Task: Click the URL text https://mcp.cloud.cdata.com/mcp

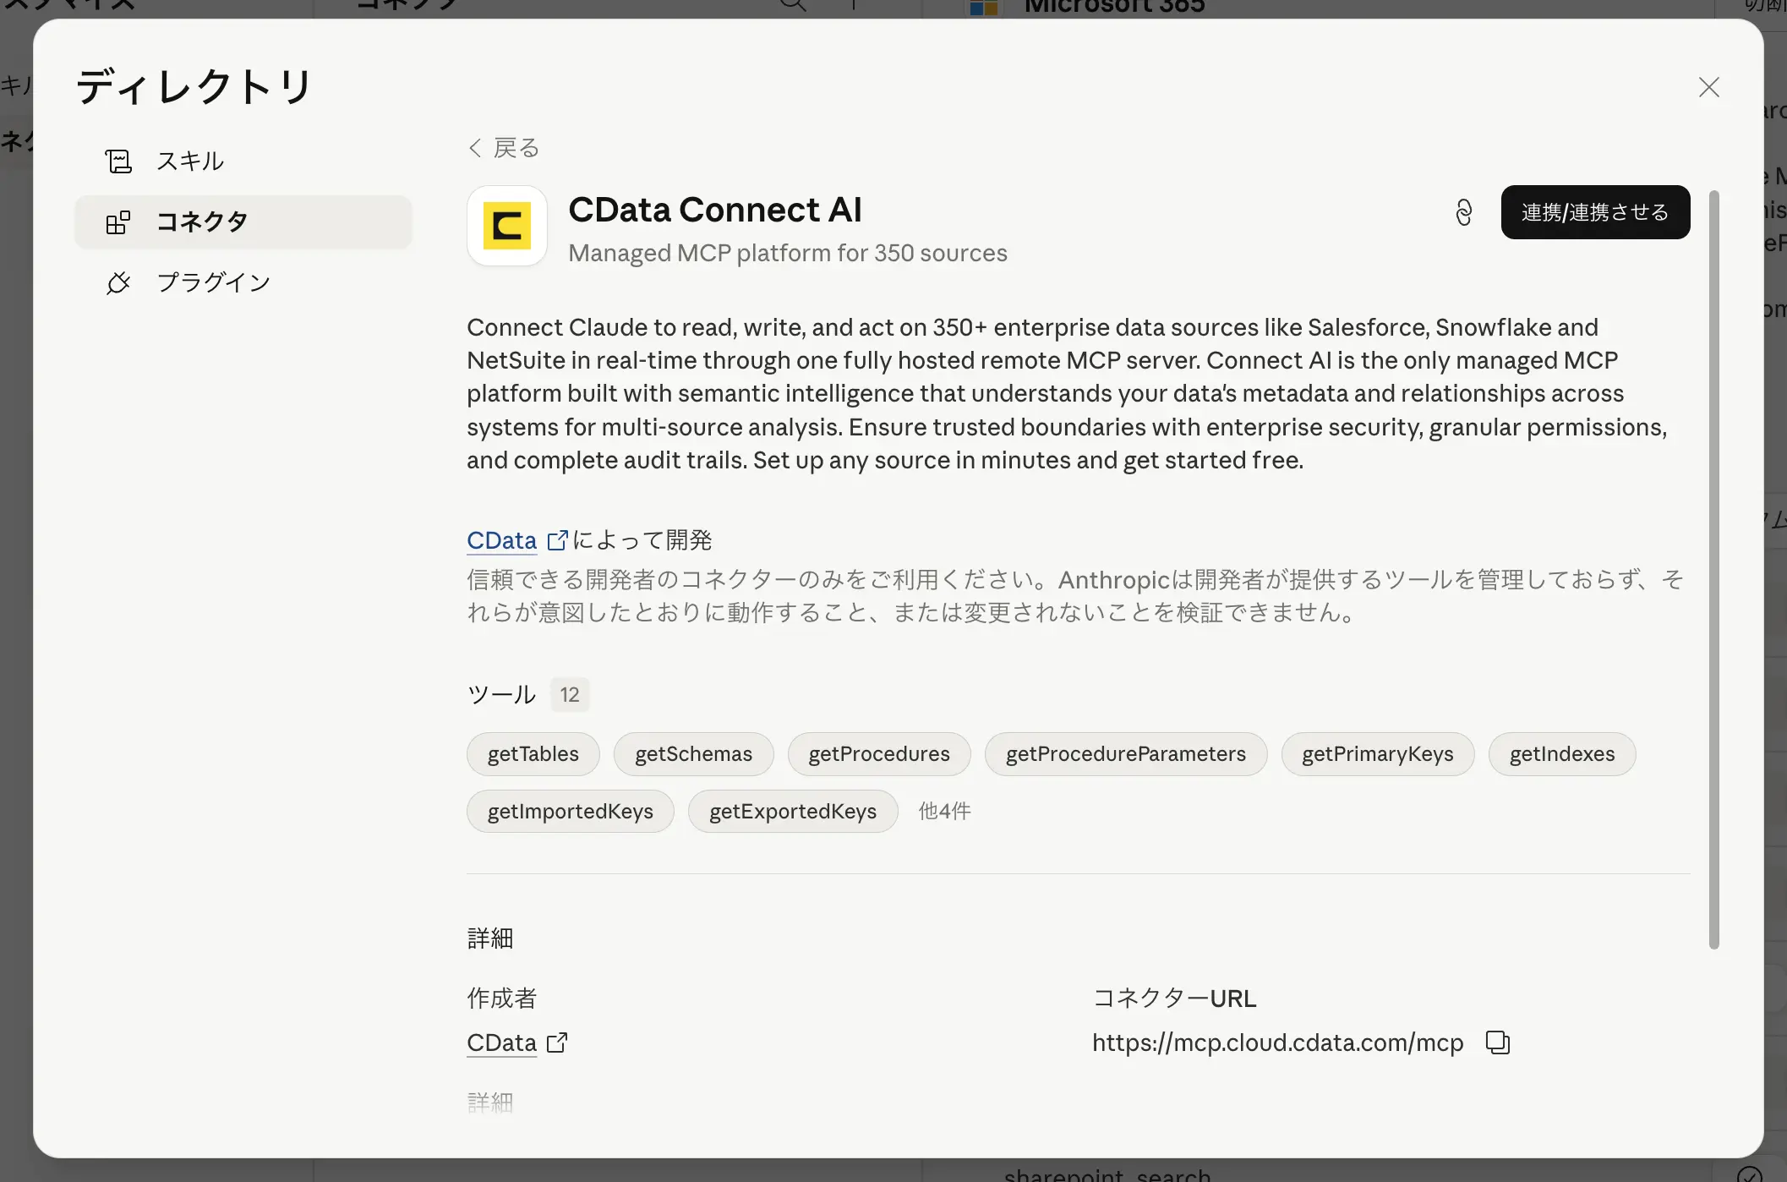Action: pos(1277,1042)
